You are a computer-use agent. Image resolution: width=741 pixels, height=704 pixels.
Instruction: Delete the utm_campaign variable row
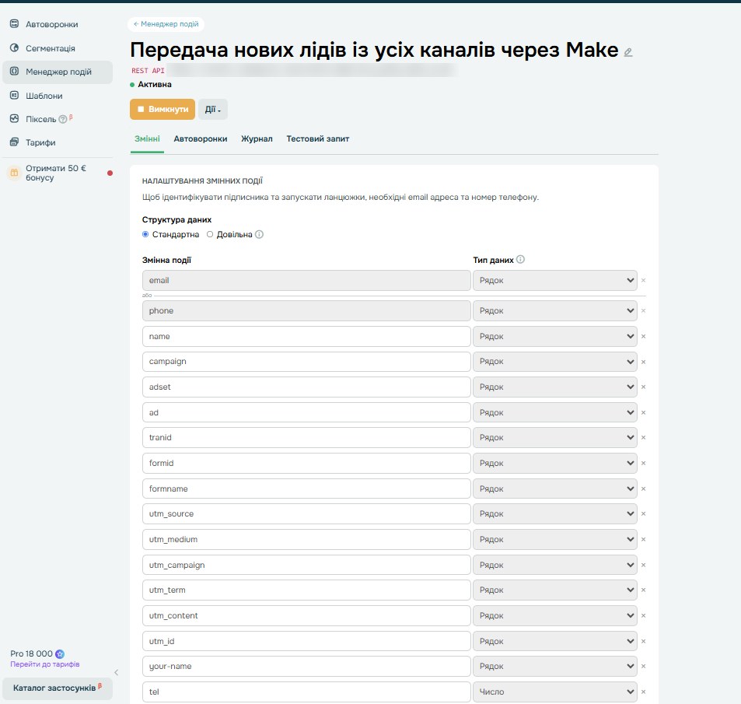point(643,565)
